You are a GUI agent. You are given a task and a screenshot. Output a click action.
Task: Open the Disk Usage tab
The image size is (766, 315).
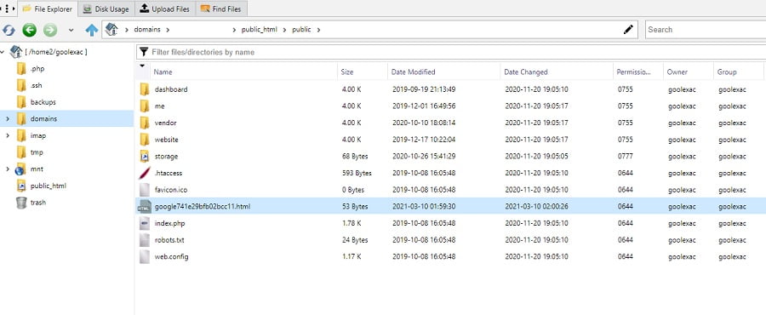coord(106,9)
